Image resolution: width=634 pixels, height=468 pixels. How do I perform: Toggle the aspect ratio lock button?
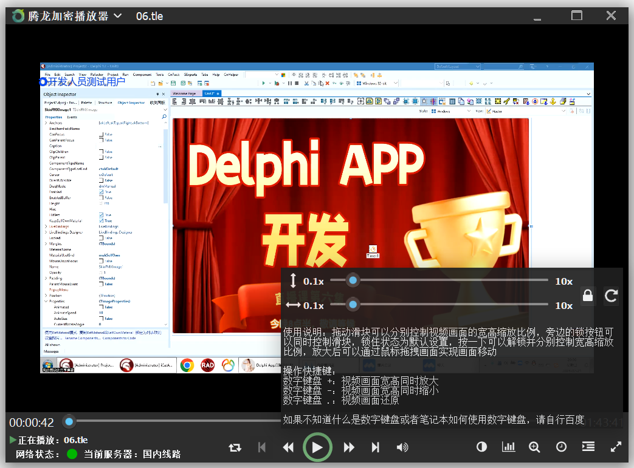click(x=588, y=295)
